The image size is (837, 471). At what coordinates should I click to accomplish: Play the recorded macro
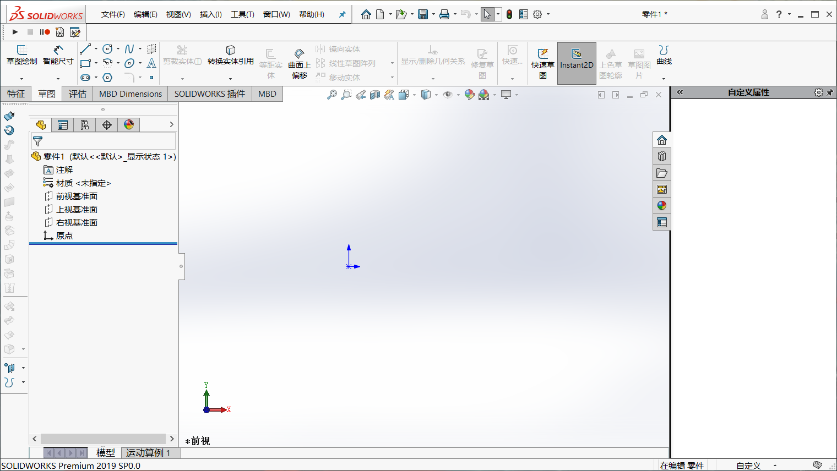pos(15,32)
